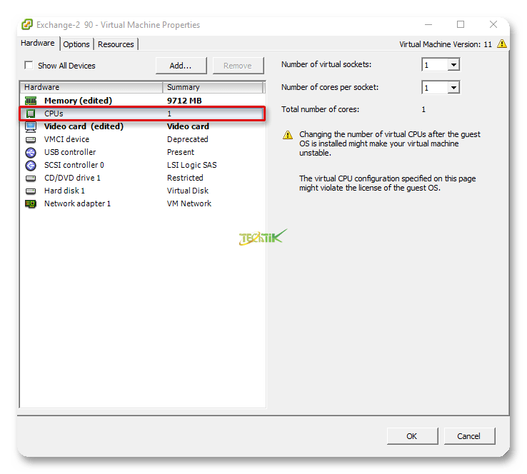
Task: Open the Resources tab
Action: (116, 44)
